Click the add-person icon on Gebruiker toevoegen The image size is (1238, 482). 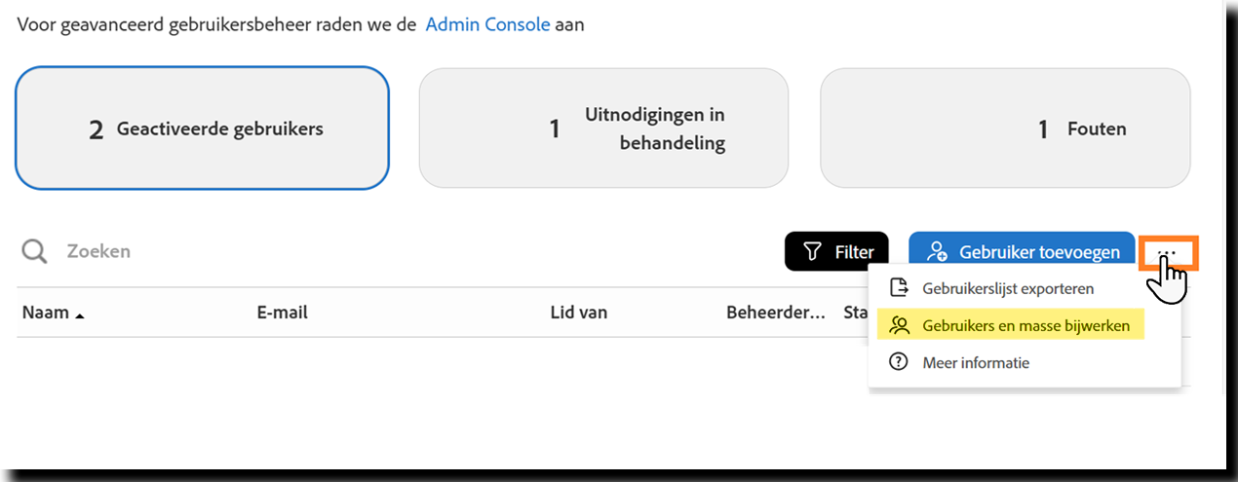[x=937, y=252]
